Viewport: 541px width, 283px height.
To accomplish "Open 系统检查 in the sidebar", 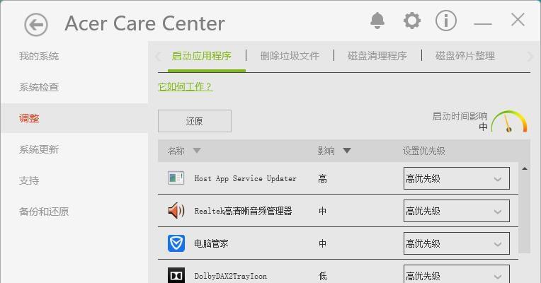I will tap(39, 87).
